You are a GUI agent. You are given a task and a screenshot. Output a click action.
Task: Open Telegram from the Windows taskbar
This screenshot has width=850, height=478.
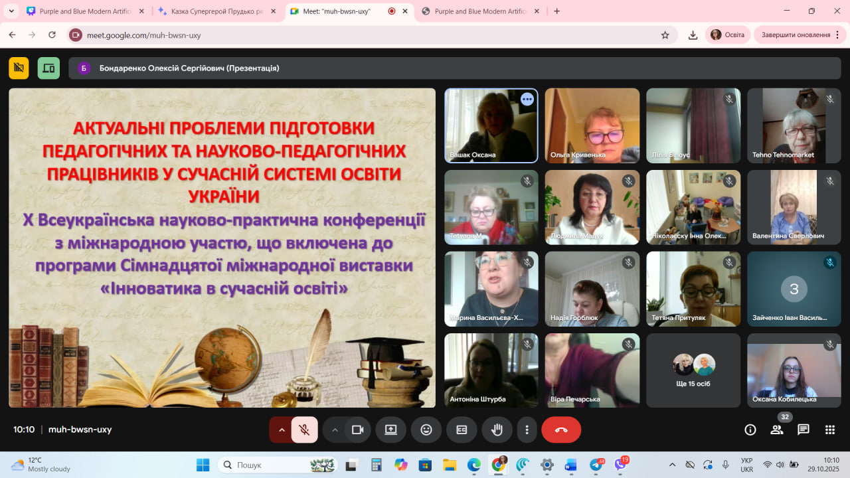point(596,465)
